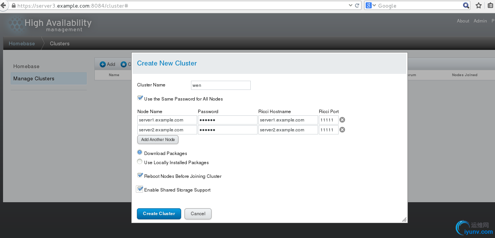Toggle Use the Same Password for All Nodes

[x=140, y=98]
